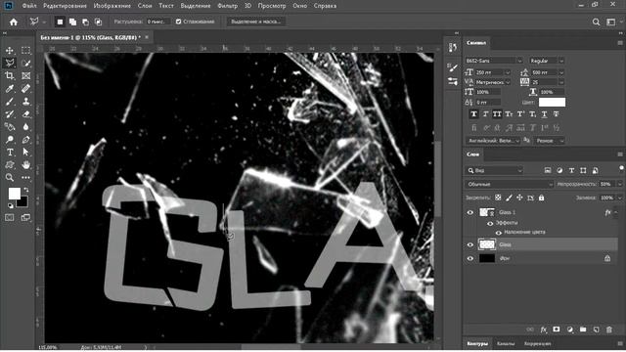The width and height of the screenshot is (626, 352).
Task: Change screen mode from toolbox bottom
Action: point(26,217)
